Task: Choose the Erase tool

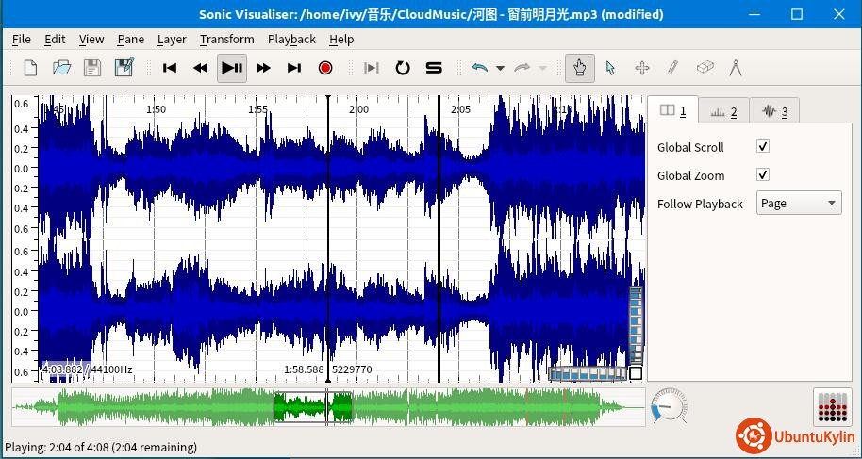Action: pos(704,68)
